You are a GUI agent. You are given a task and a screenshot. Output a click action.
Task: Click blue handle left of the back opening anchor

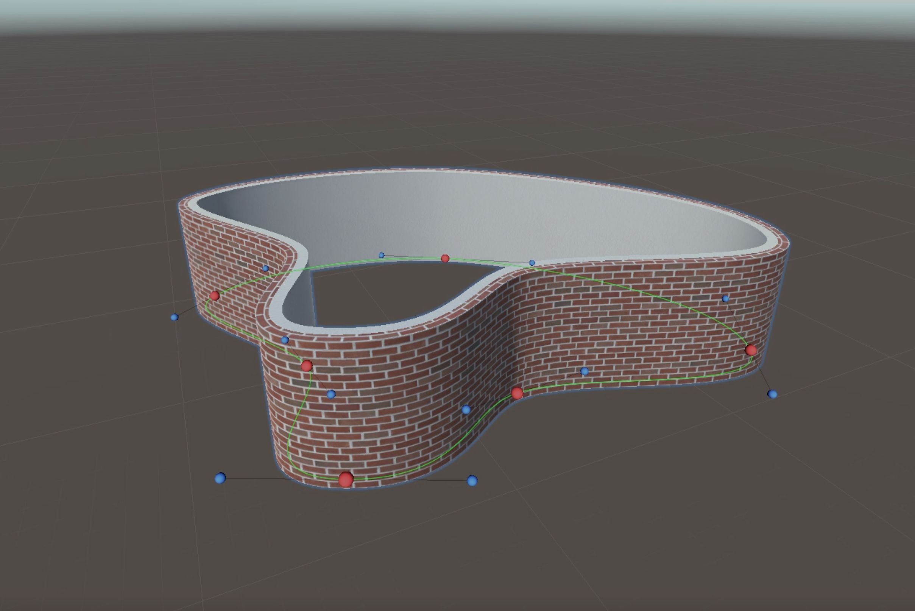click(382, 256)
